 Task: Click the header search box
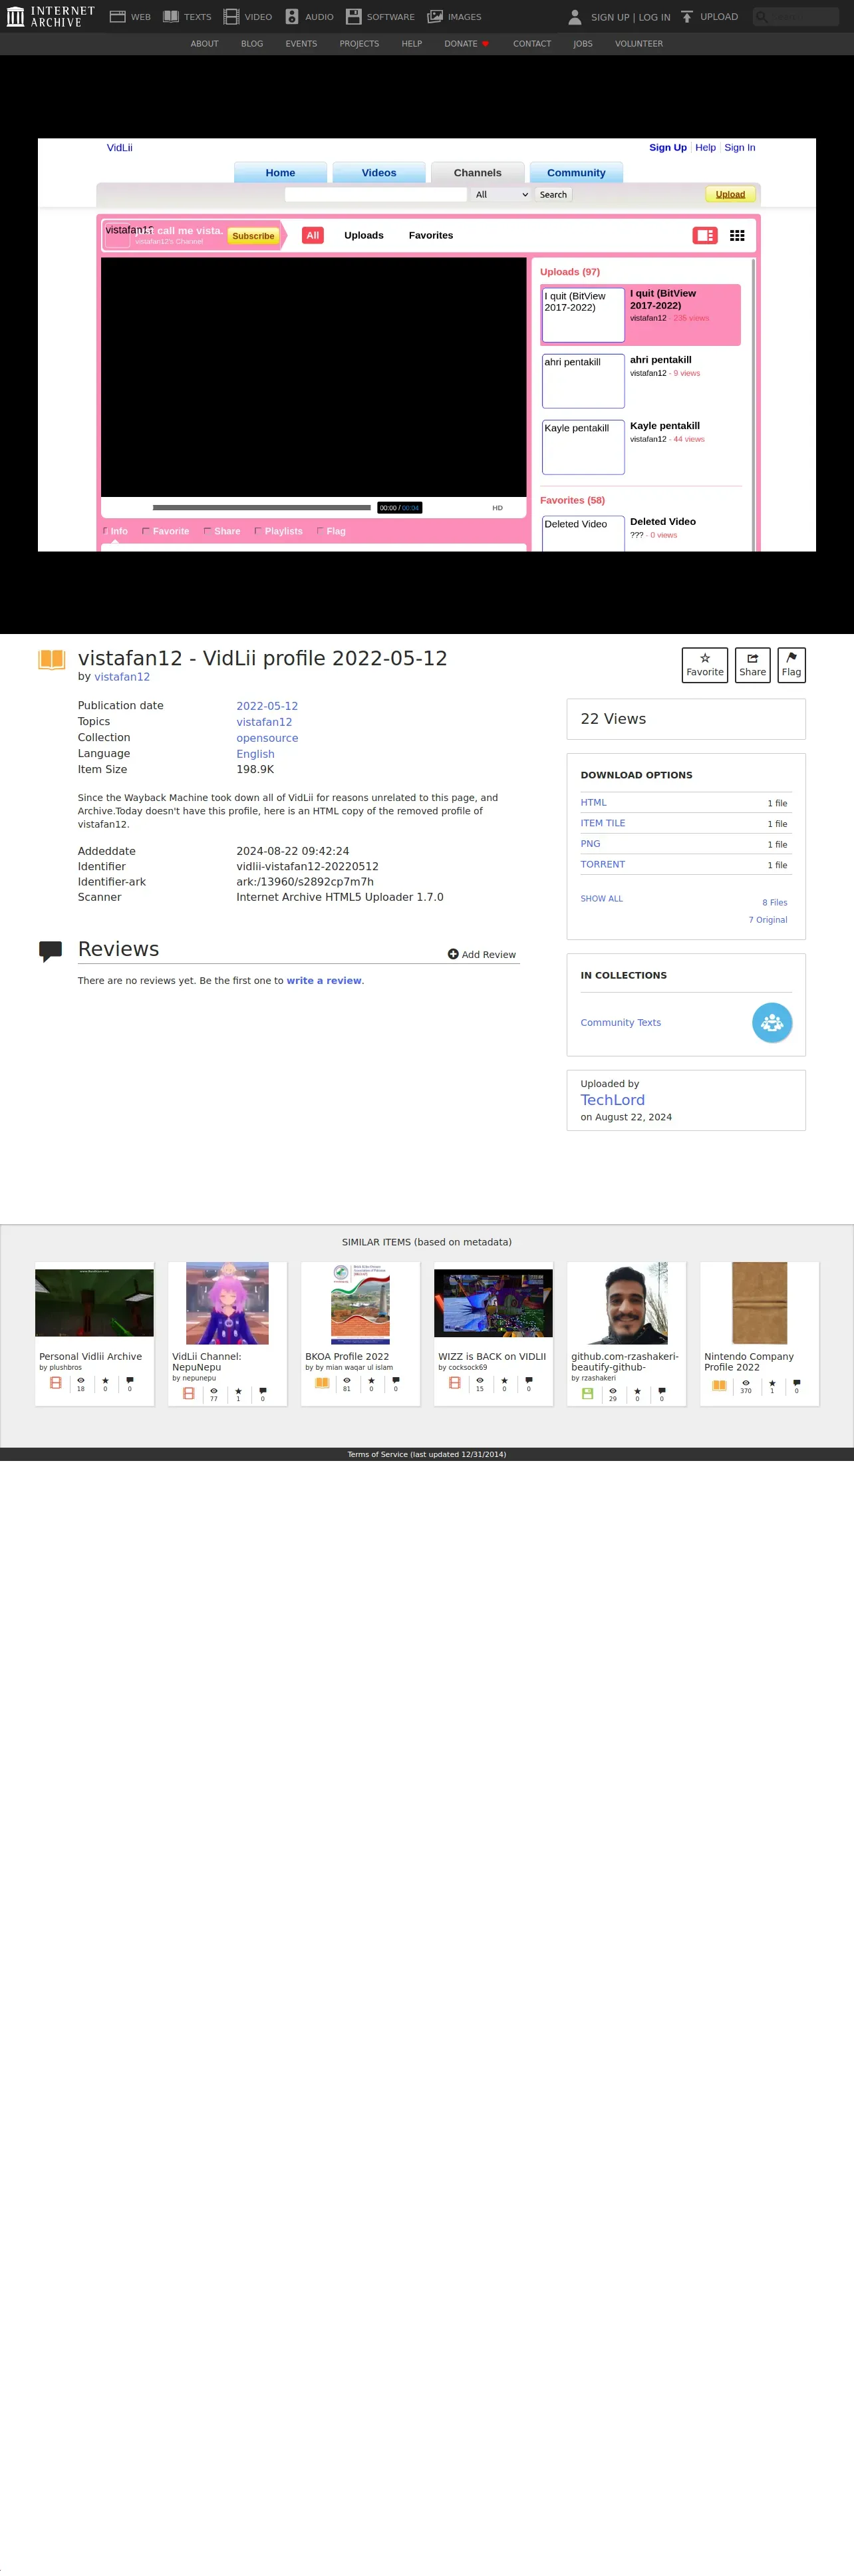796,17
